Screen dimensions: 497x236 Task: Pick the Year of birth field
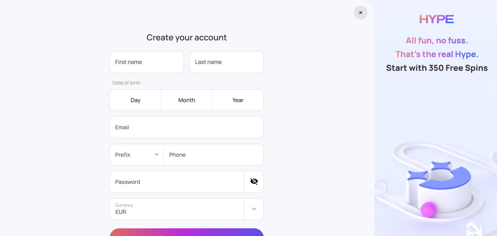point(238,100)
